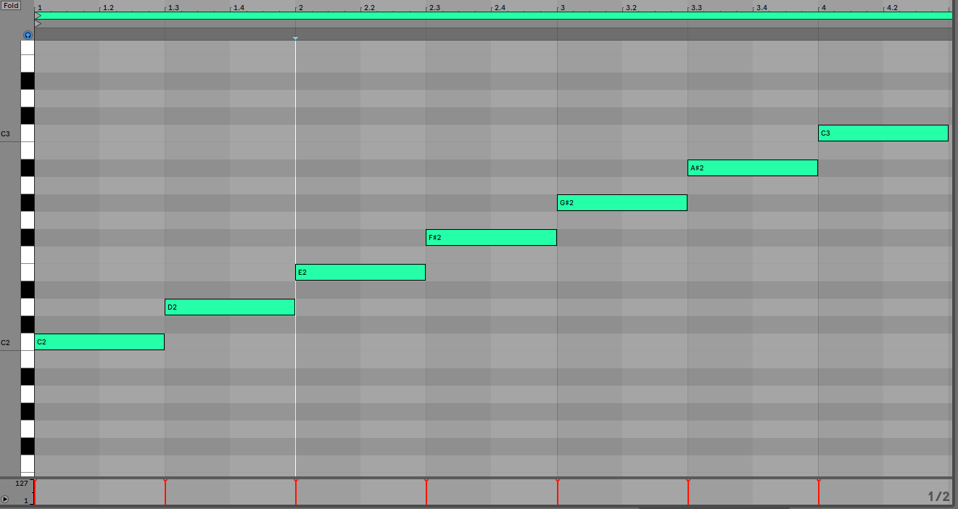This screenshot has height=509, width=958.
Task: Click the F#2 black piano key
Action: click(28, 237)
